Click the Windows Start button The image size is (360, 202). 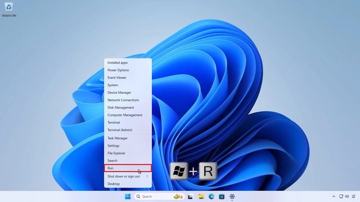[x=128, y=196]
